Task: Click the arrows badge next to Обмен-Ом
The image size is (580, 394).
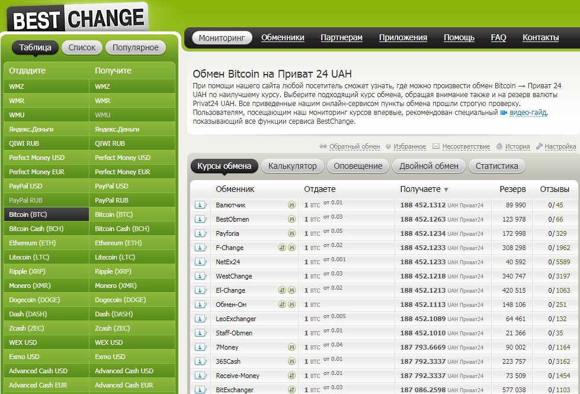Action: [282, 305]
